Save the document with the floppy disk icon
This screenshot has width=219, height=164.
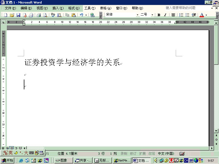[18, 15]
